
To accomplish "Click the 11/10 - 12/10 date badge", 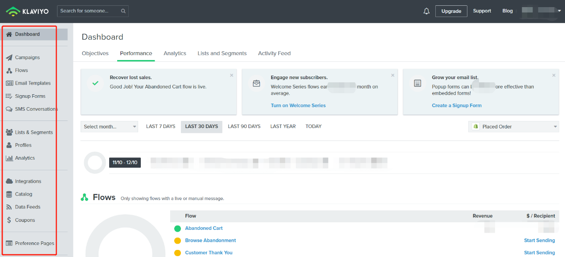I will tap(125, 163).
